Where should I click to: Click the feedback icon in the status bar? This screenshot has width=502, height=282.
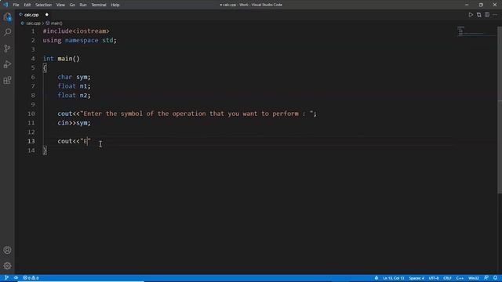pos(486,278)
